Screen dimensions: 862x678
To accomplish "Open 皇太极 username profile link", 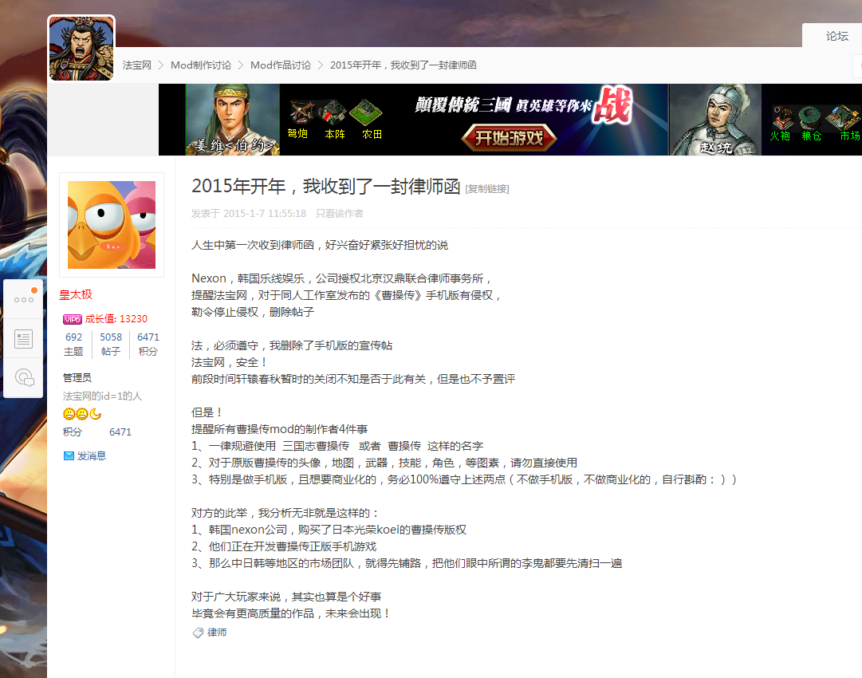I will [x=77, y=295].
